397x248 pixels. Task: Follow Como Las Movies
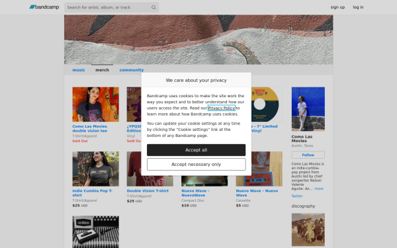(308, 155)
